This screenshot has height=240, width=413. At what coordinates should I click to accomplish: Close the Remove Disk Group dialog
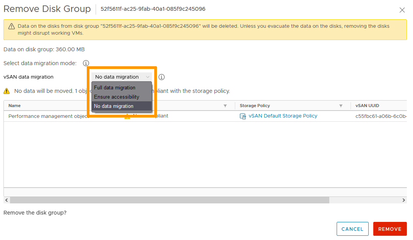pos(402,10)
